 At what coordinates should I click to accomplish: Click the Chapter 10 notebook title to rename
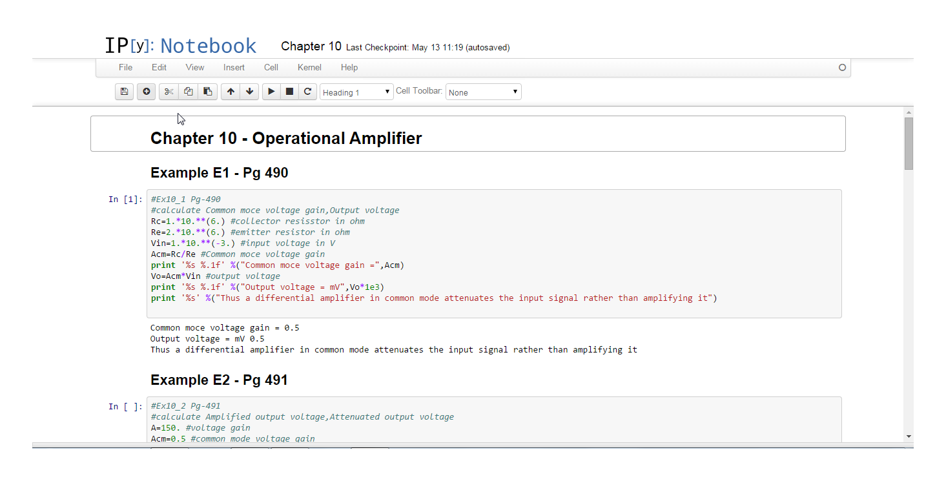pyautogui.click(x=311, y=46)
